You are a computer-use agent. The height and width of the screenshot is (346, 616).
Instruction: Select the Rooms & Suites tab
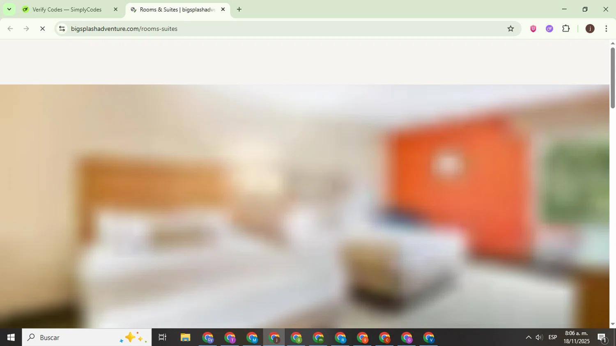[x=177, y=9]
